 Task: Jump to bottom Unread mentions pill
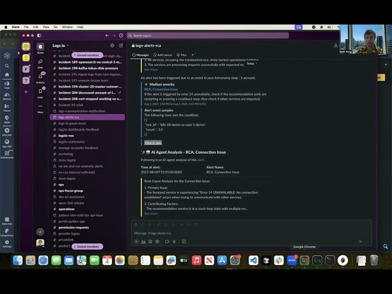(x=87, y=246)
